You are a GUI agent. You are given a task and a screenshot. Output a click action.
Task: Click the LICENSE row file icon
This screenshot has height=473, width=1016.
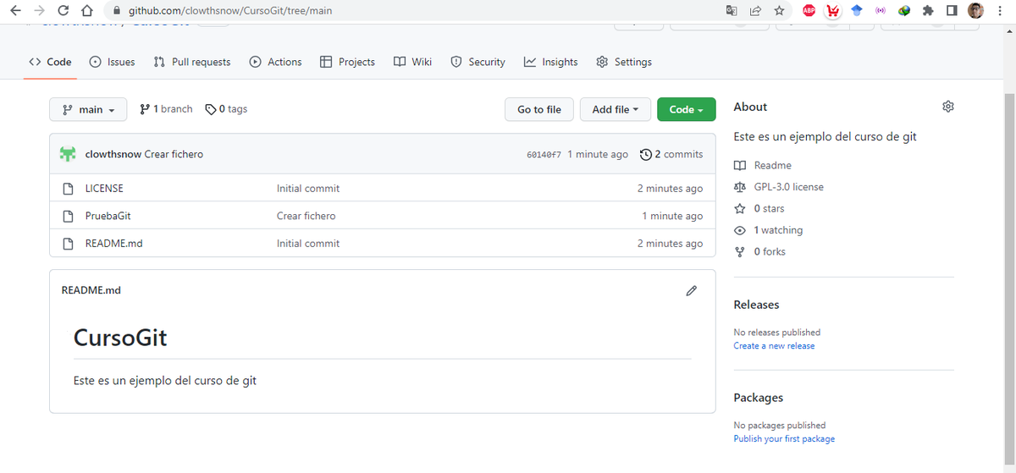pos(68,188)
